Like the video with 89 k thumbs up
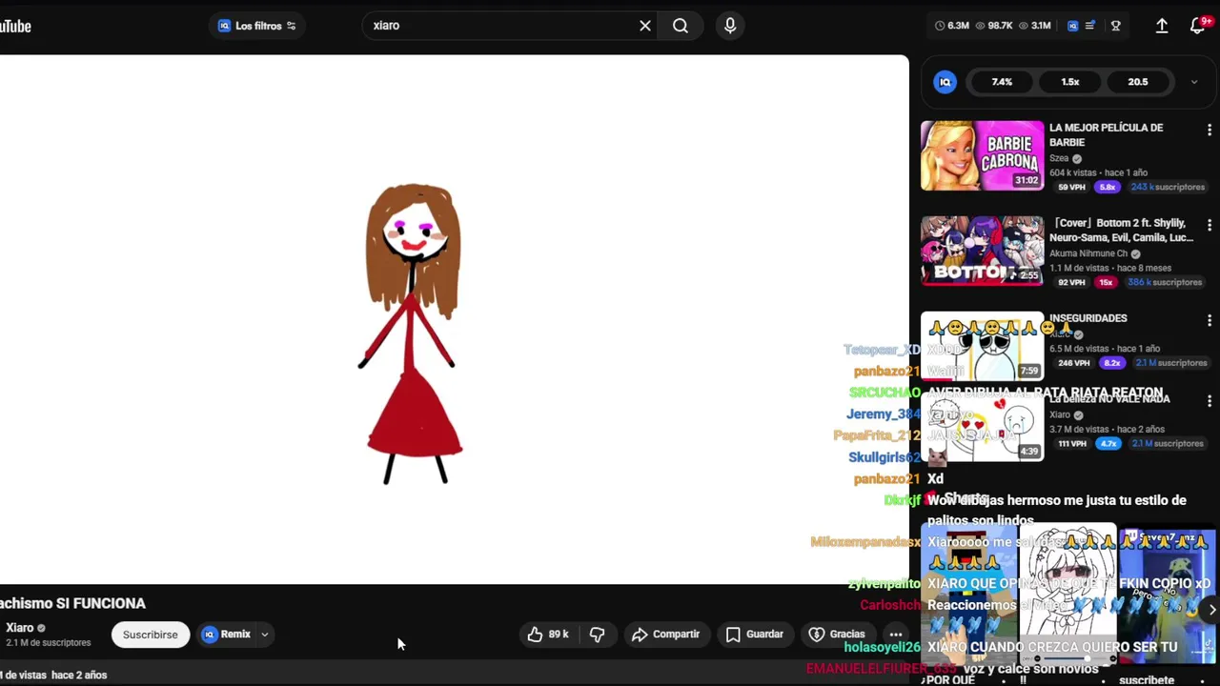Image resolution: width=1220 pixels, height=686 pixels. 548,635
